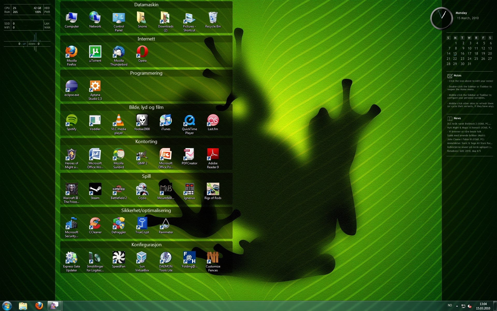Open Mount&Blade shortcut

click(x=166, y=192)
